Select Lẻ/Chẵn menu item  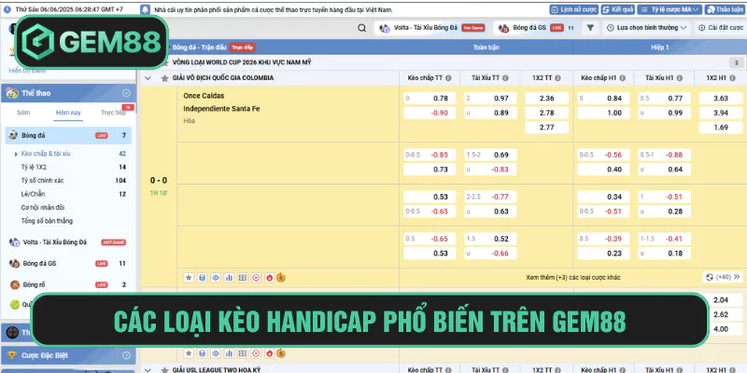34,194
